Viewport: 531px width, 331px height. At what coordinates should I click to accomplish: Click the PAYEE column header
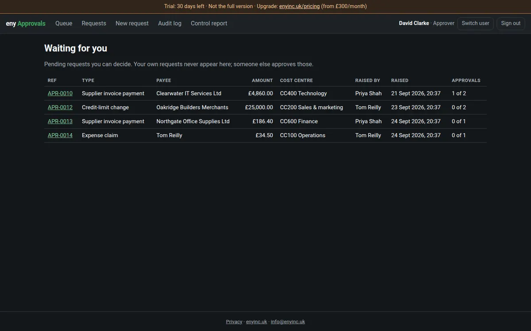tap(164, 80)
